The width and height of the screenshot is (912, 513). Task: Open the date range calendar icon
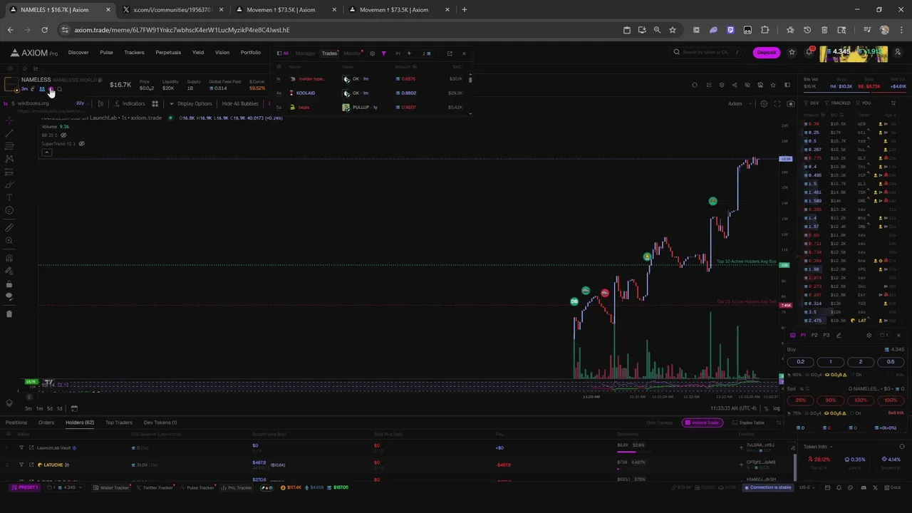(x=74, y=408)
